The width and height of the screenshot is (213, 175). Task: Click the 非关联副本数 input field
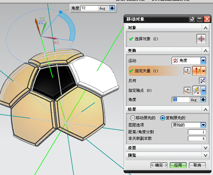197,138
